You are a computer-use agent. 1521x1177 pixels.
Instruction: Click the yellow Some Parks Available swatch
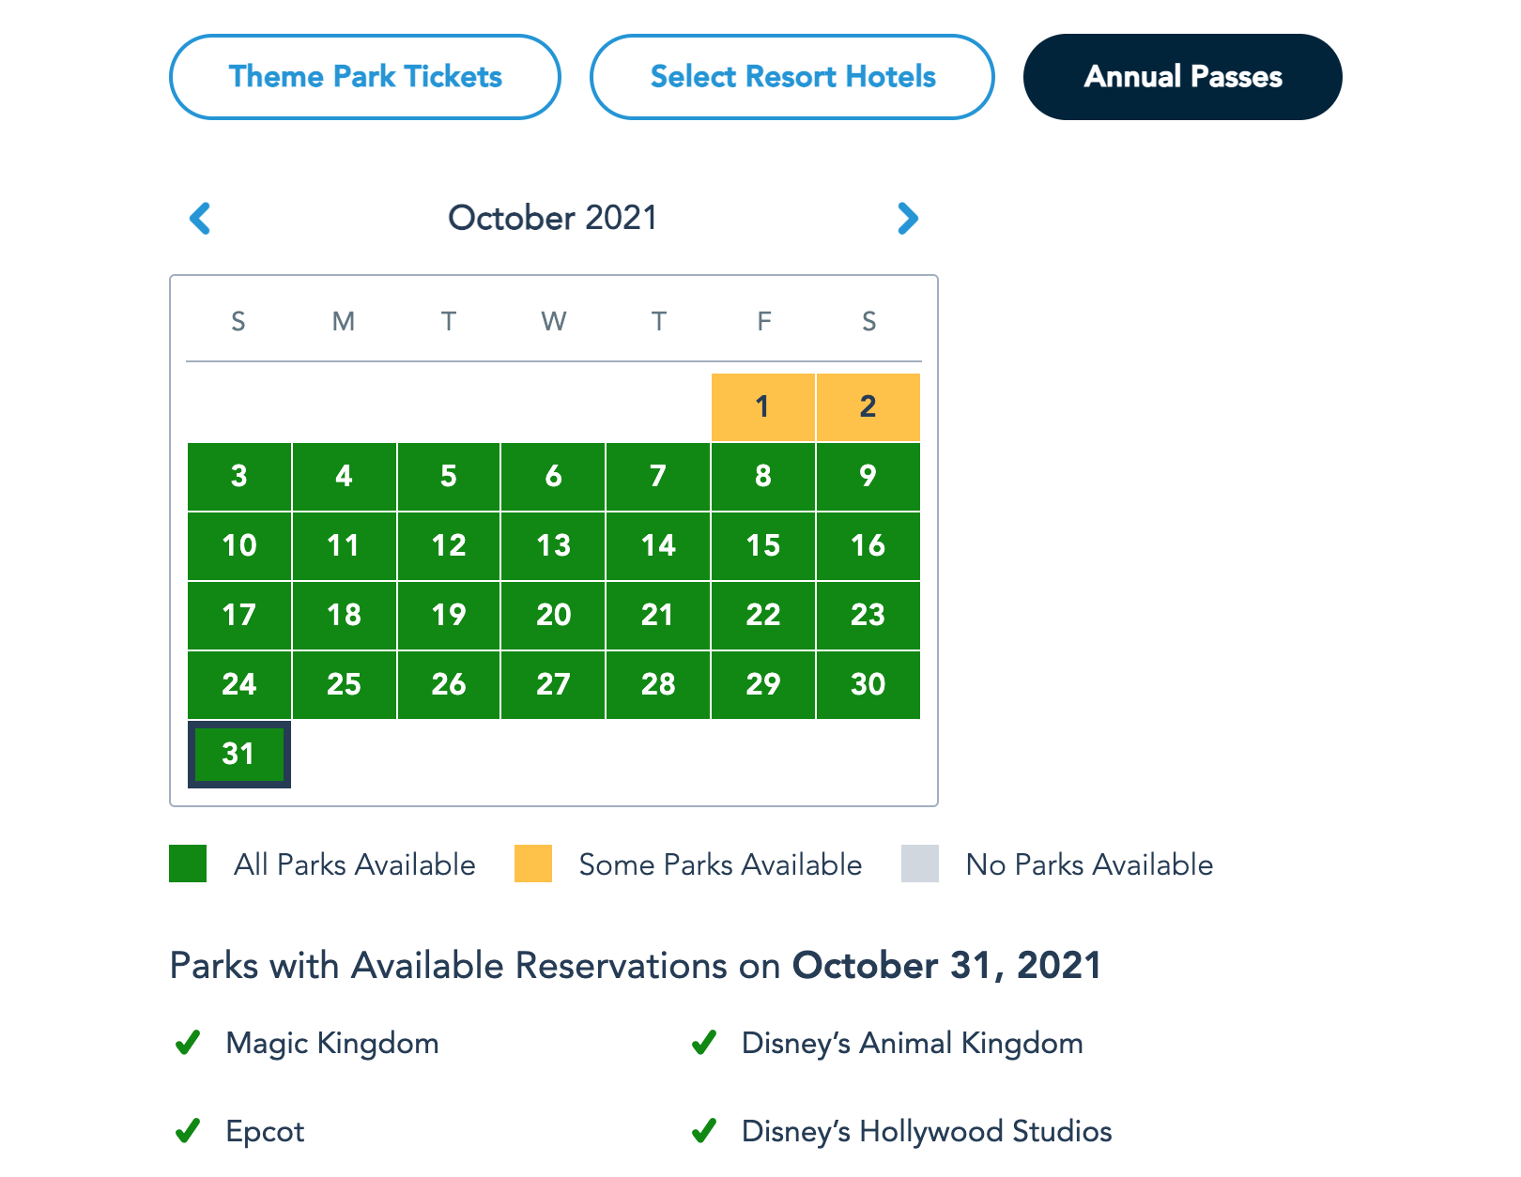(533, 864)
